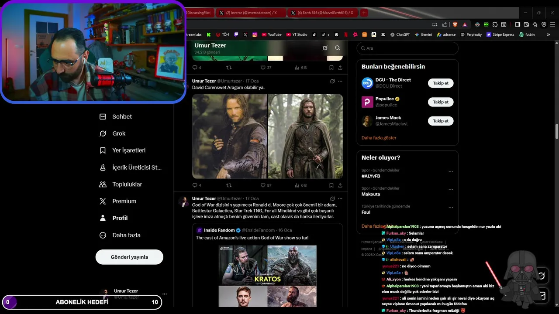Open Yer İşaretleri bookmarks page

click(122, 150)
